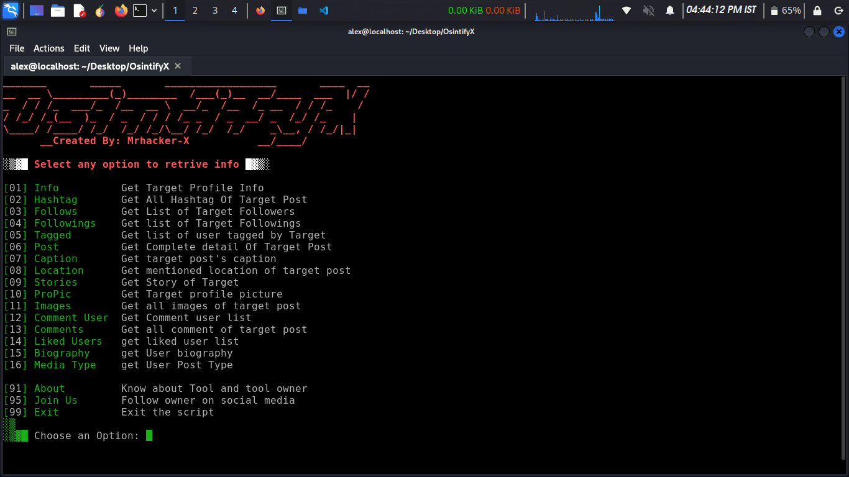Viewport: 849px width, 477px height.
Task: Open the File menu
Action: 16,48
